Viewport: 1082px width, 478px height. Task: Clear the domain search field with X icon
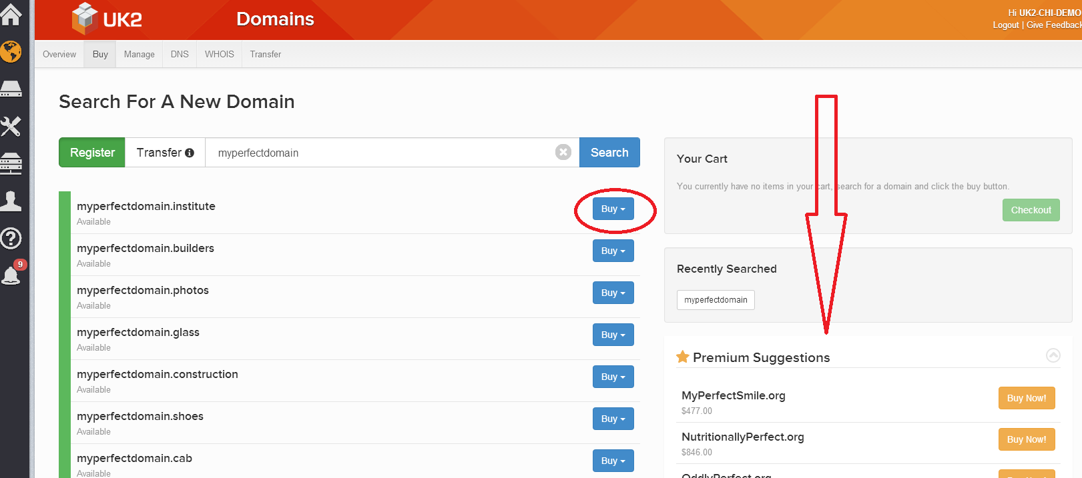[x=563, y=152]
